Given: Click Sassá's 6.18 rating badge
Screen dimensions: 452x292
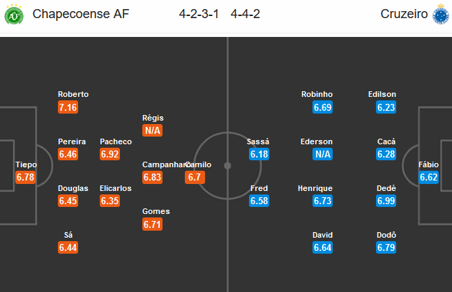Looking at the screenshot, I should pyautogui.click(x=259, y=154).
